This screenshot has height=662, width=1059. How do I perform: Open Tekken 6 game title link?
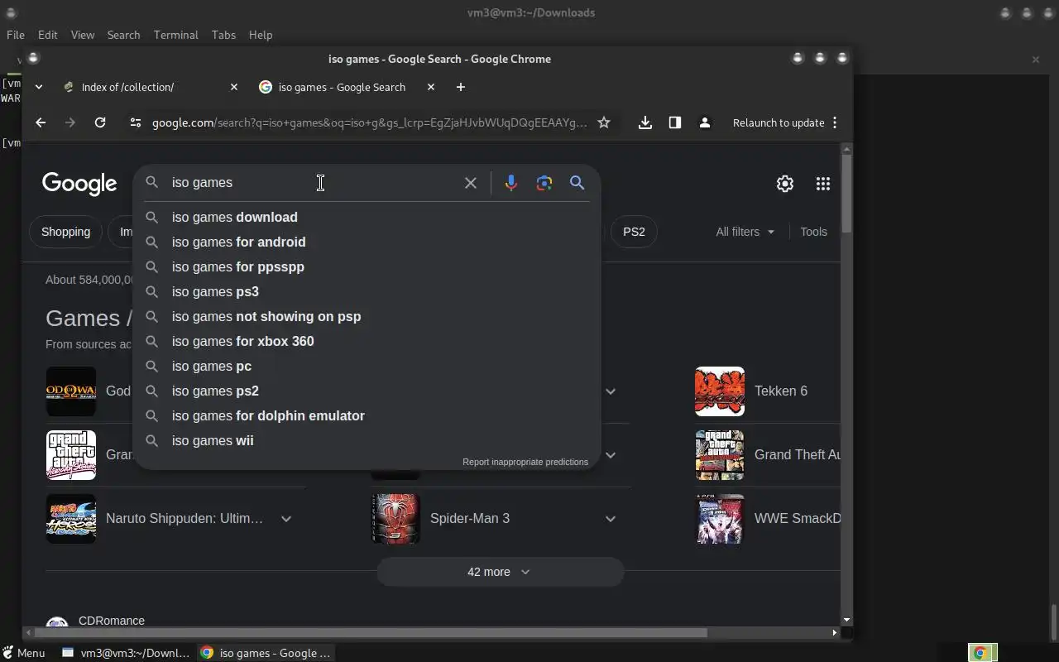click(x=781, y=391)
